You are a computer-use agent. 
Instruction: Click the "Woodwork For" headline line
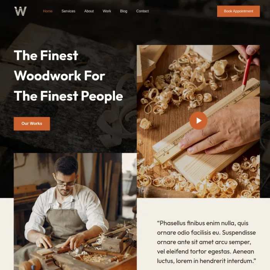pos(59,76)
